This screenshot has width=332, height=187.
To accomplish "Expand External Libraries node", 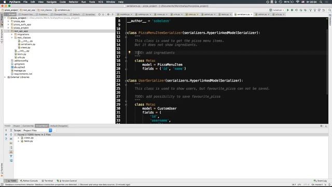I will (x=5, y=77).
